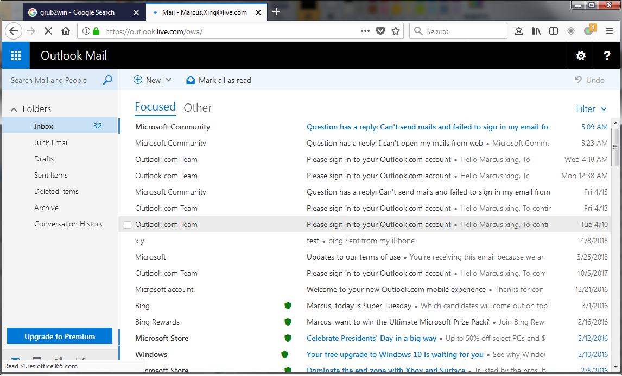This screenshot has width=622, height=376.
Task: Show site information icon in address bar
Action: point(86,31)
